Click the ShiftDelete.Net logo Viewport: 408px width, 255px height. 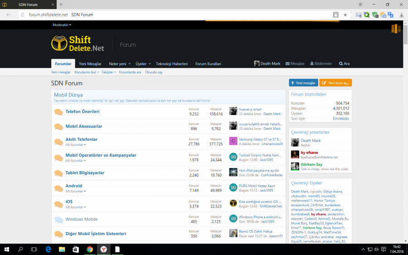78,44
